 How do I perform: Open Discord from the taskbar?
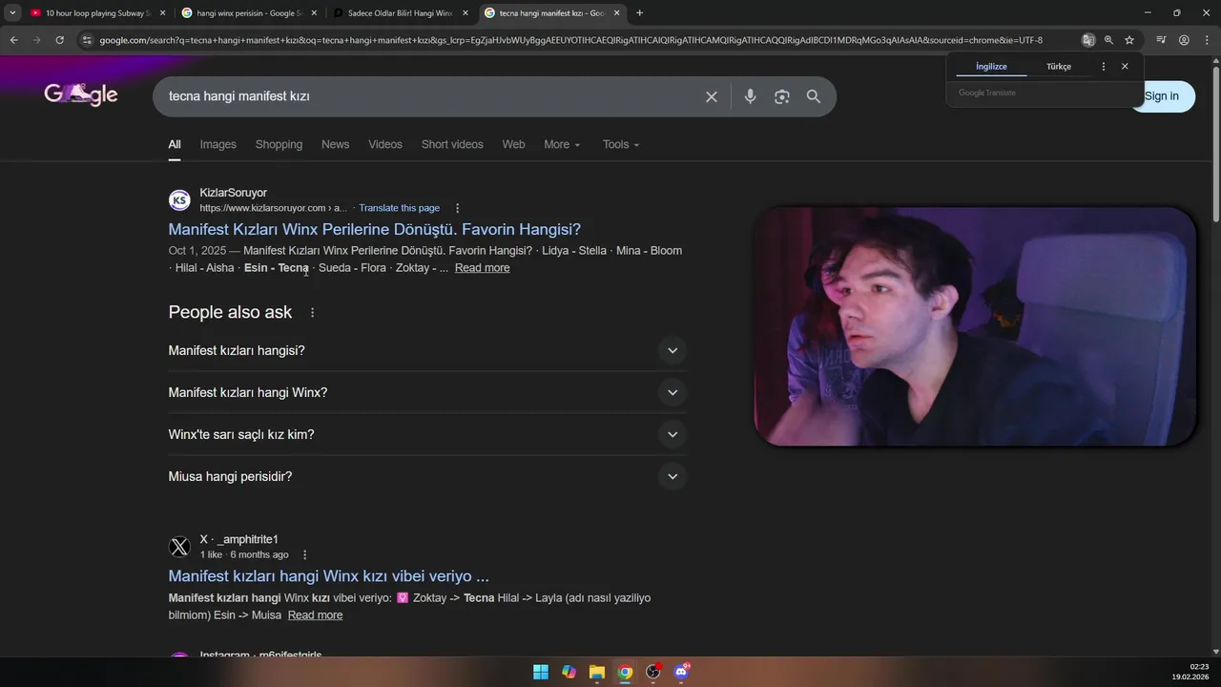[681, 672]
